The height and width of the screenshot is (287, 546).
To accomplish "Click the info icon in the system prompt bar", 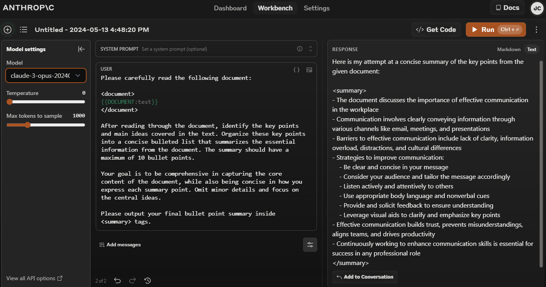I will tap(299, 48).
